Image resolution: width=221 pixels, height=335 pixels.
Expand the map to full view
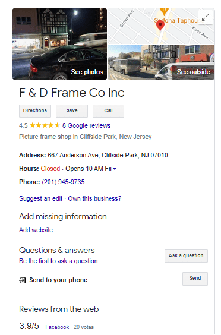coord(206,17)
